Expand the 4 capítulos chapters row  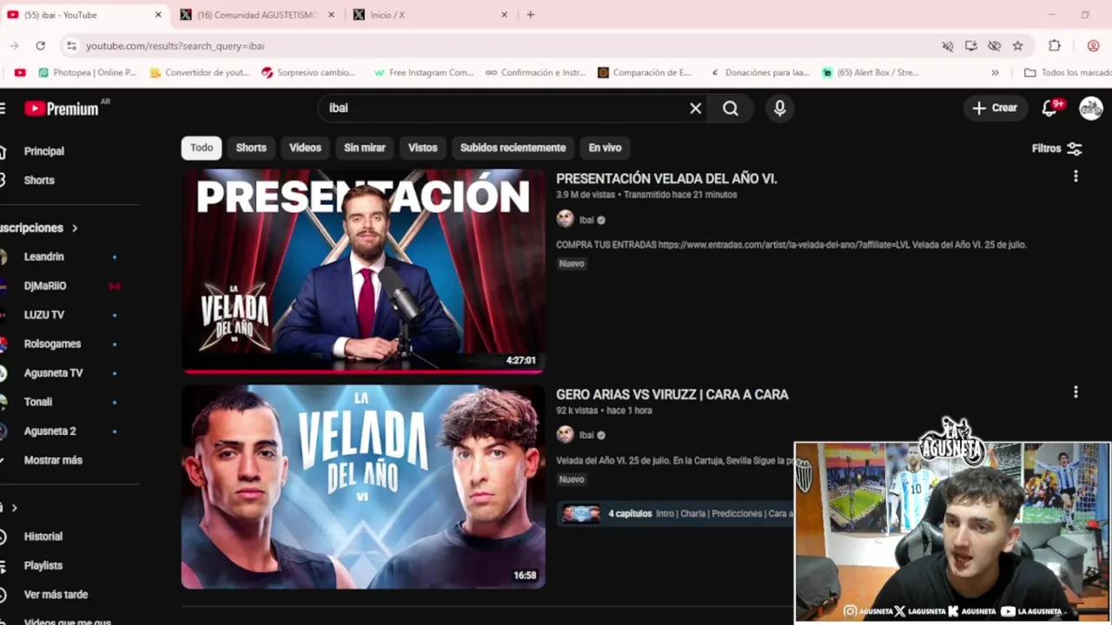click(676, 514)
